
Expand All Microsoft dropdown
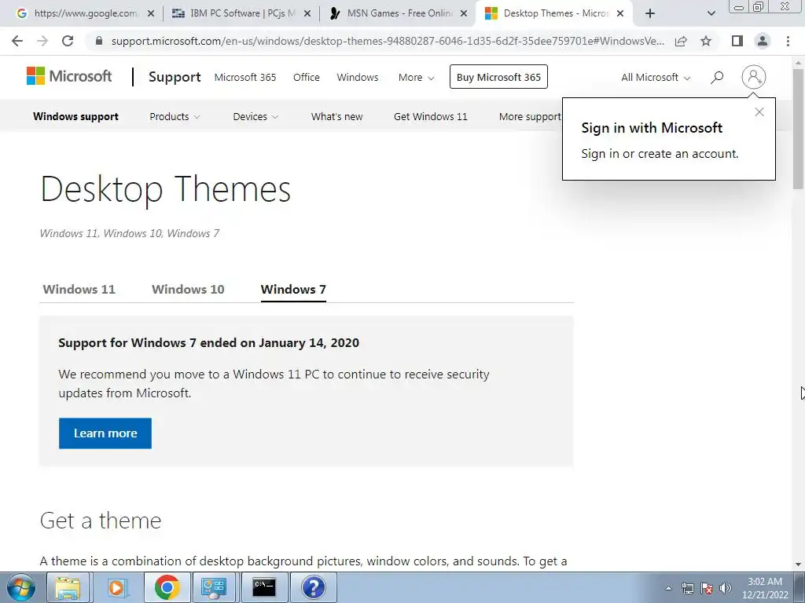pos(656,78)
